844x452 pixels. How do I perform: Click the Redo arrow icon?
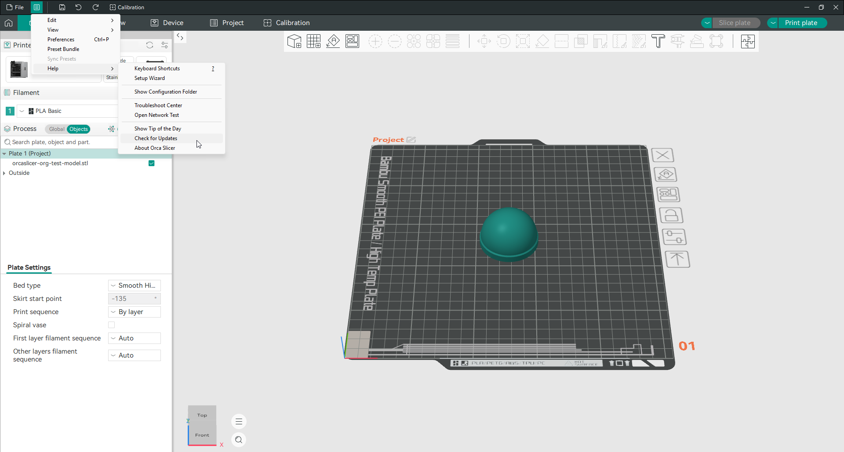(x=95, y=7)
